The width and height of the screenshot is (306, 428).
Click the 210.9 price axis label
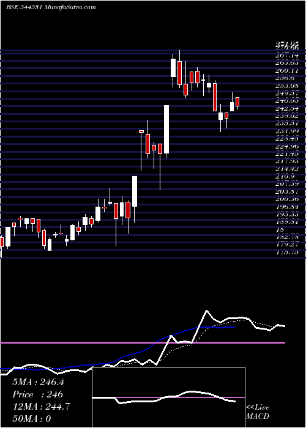pos(285,177)
